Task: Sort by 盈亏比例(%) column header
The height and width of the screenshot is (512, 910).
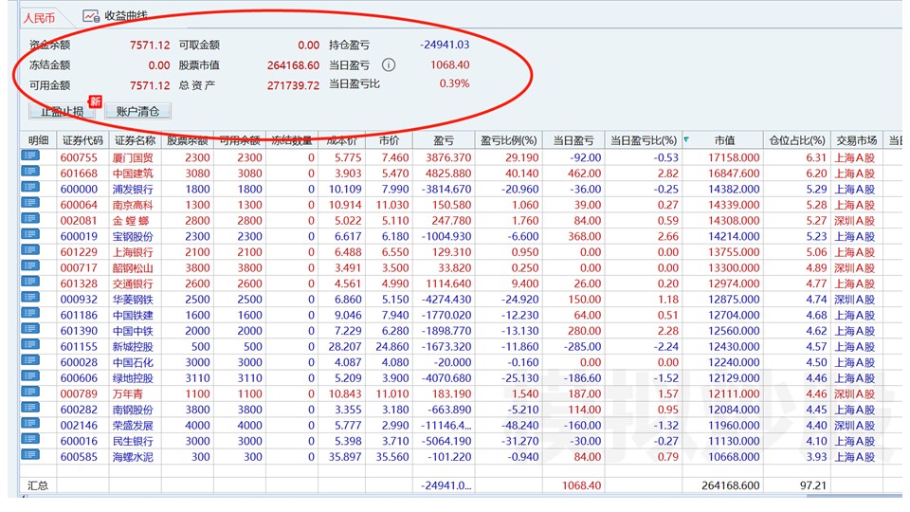Action: point(508,140)
